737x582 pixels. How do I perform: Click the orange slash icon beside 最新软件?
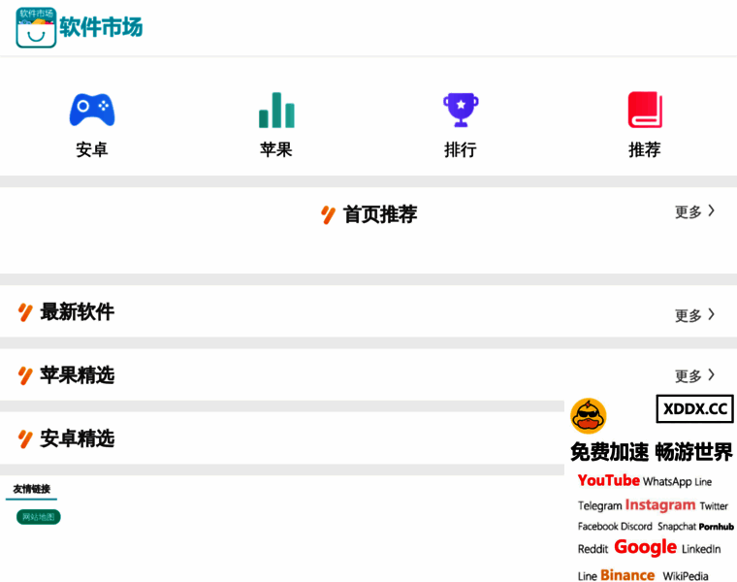(x=25, y=312)
